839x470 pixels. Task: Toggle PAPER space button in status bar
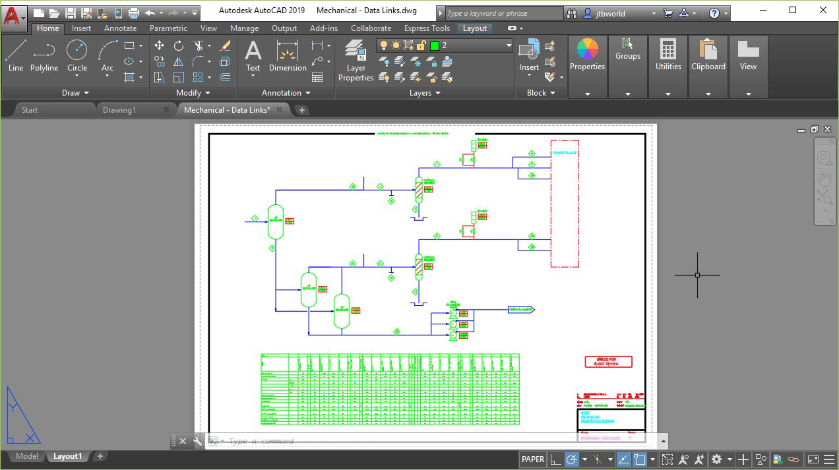click(x=533, y=459)
